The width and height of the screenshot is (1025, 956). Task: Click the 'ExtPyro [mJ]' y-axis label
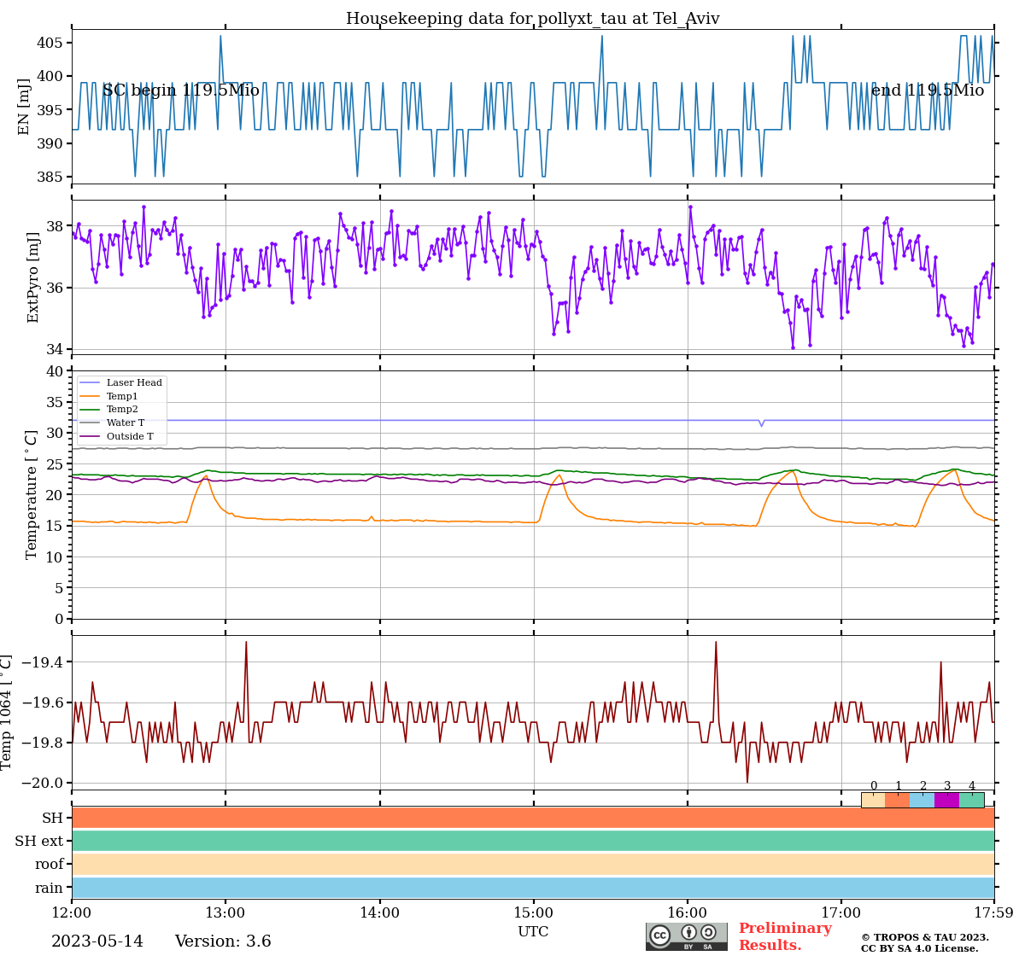pos(33,277)
